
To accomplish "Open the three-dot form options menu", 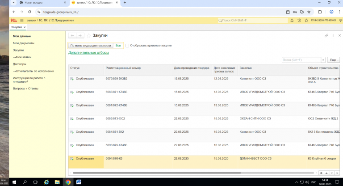I will point(333,35).
